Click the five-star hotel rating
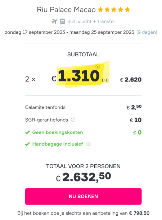162x220 pixels. pos(114,10)
